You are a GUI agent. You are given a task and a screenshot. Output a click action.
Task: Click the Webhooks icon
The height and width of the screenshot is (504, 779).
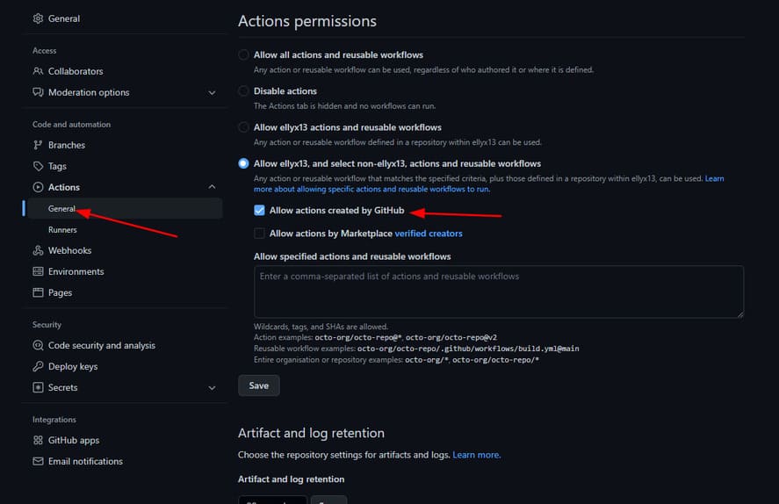click(x=38, y=250)
